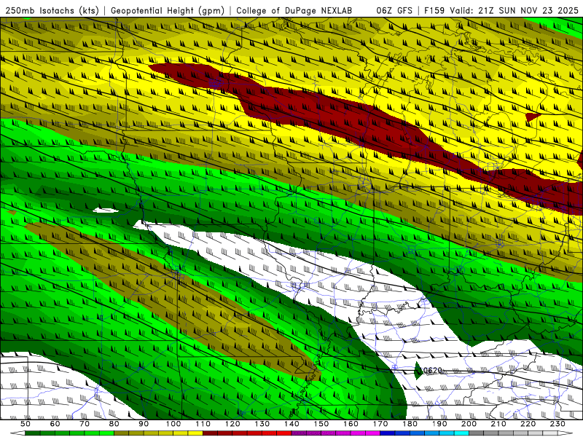
Task: Click the 190 value on the color scale
Action: click(x=439, y=424)
